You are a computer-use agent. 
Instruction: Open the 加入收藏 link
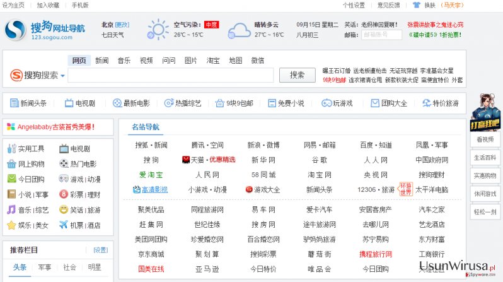coord(48,5)
